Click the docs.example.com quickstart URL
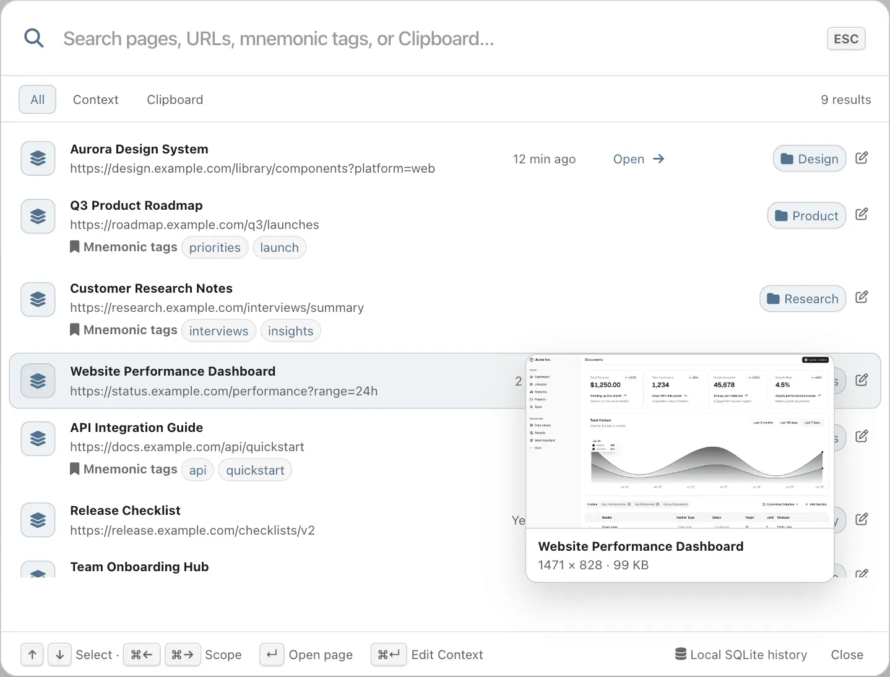Image resolution: width=890 pixels, height=677 pixels. coord(187,447)
